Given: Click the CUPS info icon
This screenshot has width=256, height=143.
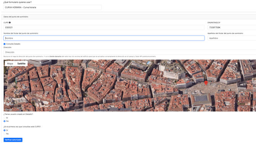Looking at the screenshot, I should pyautogui.click(x=10, y=22).
